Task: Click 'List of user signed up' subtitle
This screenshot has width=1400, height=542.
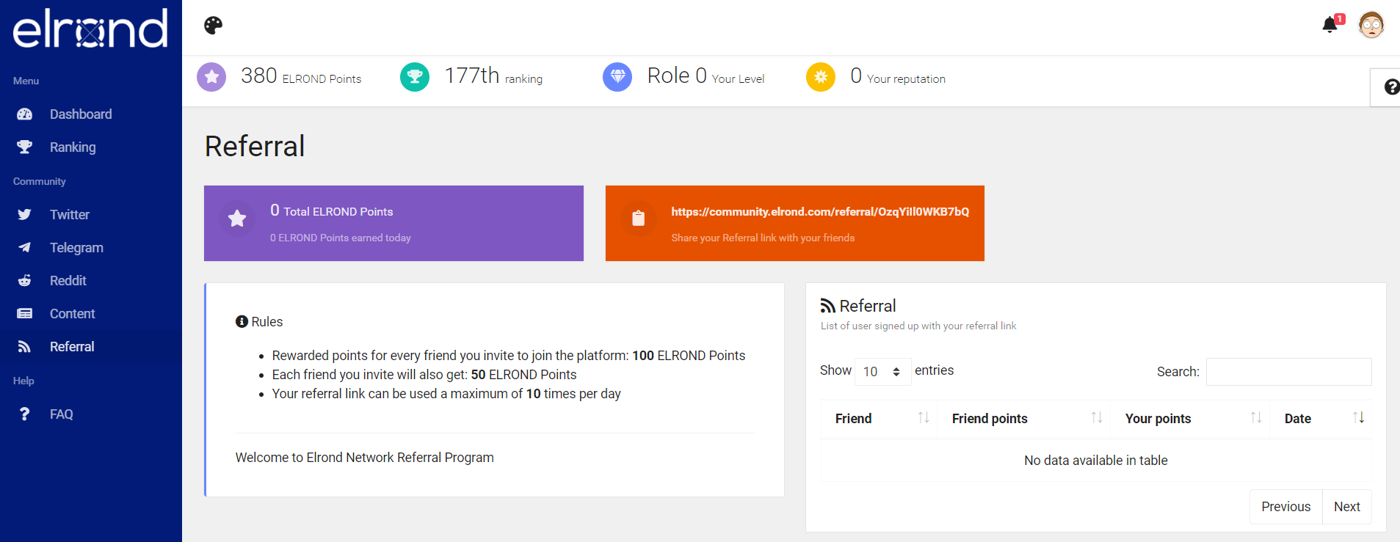Action: tap(918, 326)
